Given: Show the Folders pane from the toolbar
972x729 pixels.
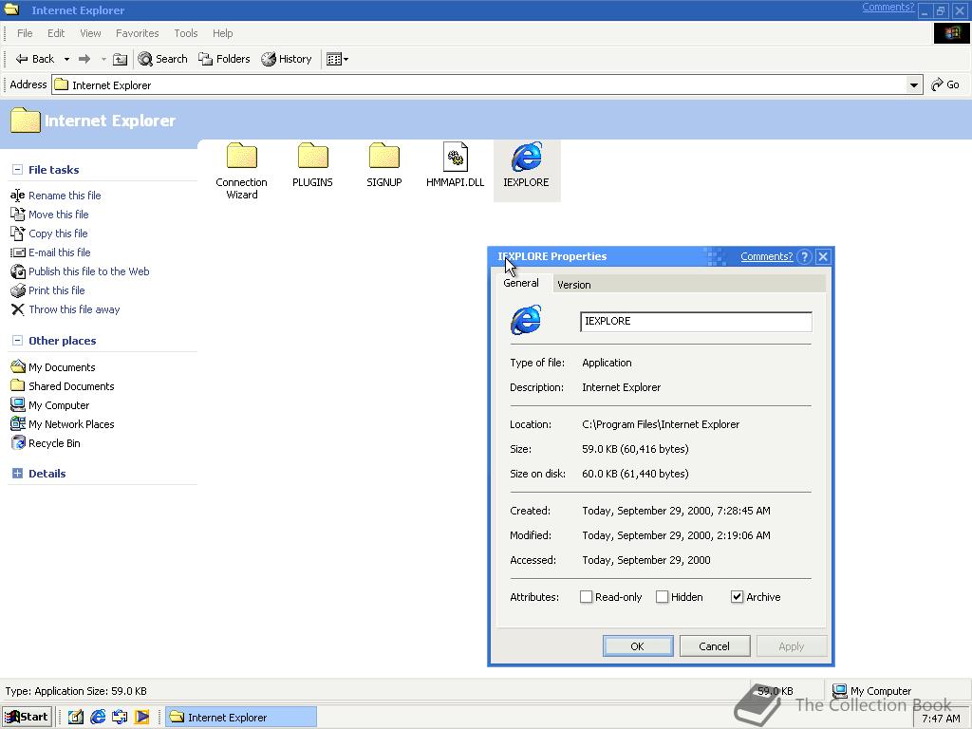Looking at the screenshot, I should coord(224,59).
